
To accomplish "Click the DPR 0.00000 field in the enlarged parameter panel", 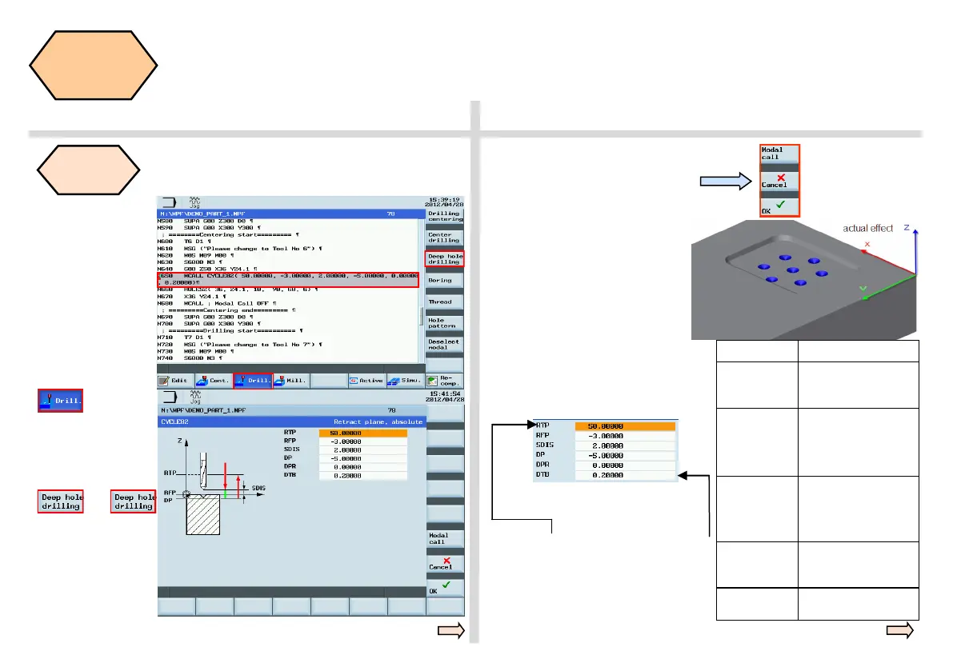I will coord(625,465).
